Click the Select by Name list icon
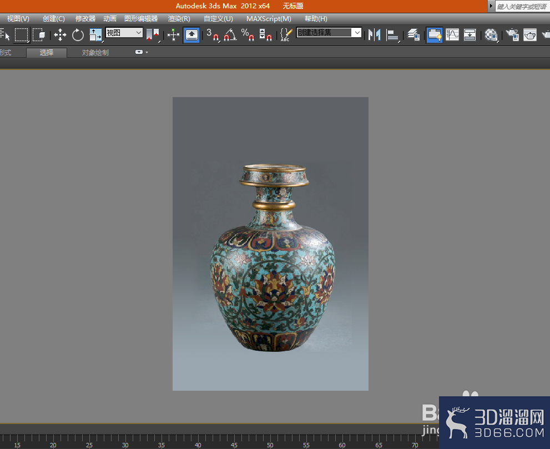 click(x=5, y=35)
